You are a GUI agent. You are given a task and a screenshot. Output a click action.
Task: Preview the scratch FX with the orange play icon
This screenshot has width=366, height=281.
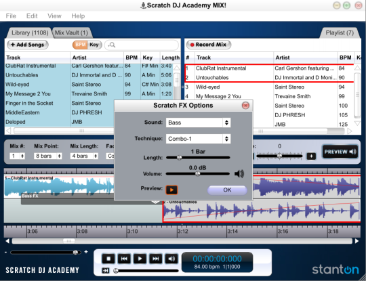pos(171,190)
